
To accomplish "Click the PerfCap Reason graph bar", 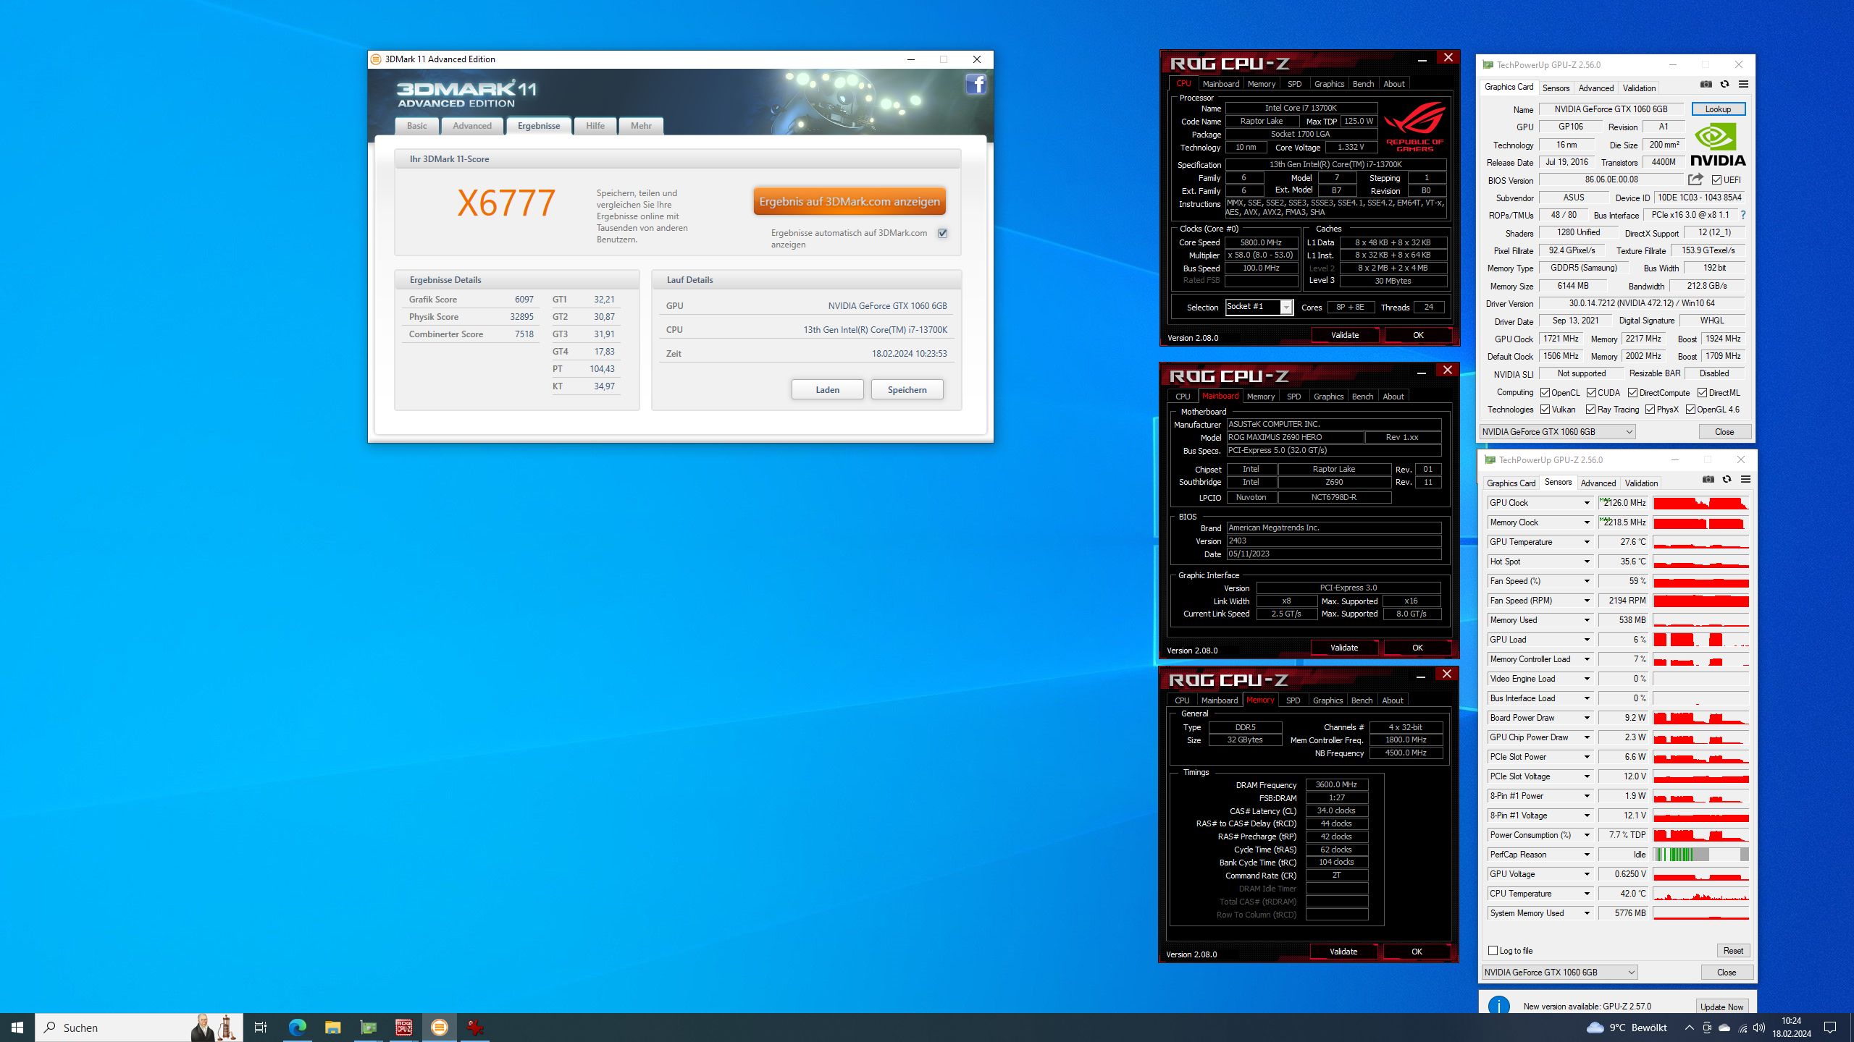I will point(1701,855).
